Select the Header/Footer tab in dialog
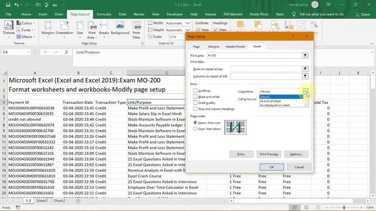 pos(235,47)
